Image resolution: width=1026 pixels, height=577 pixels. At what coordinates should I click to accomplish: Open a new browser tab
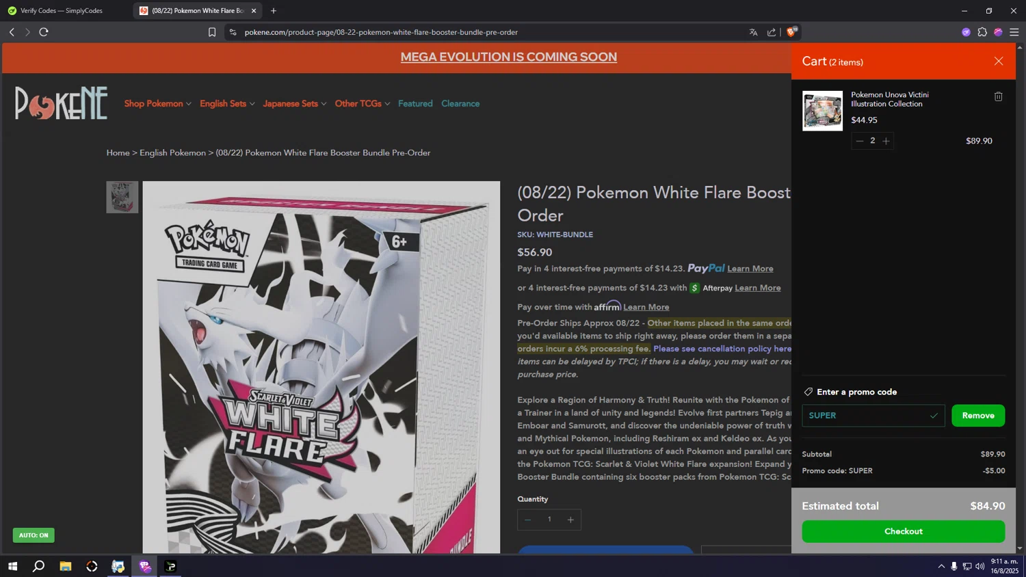[274, 11]
